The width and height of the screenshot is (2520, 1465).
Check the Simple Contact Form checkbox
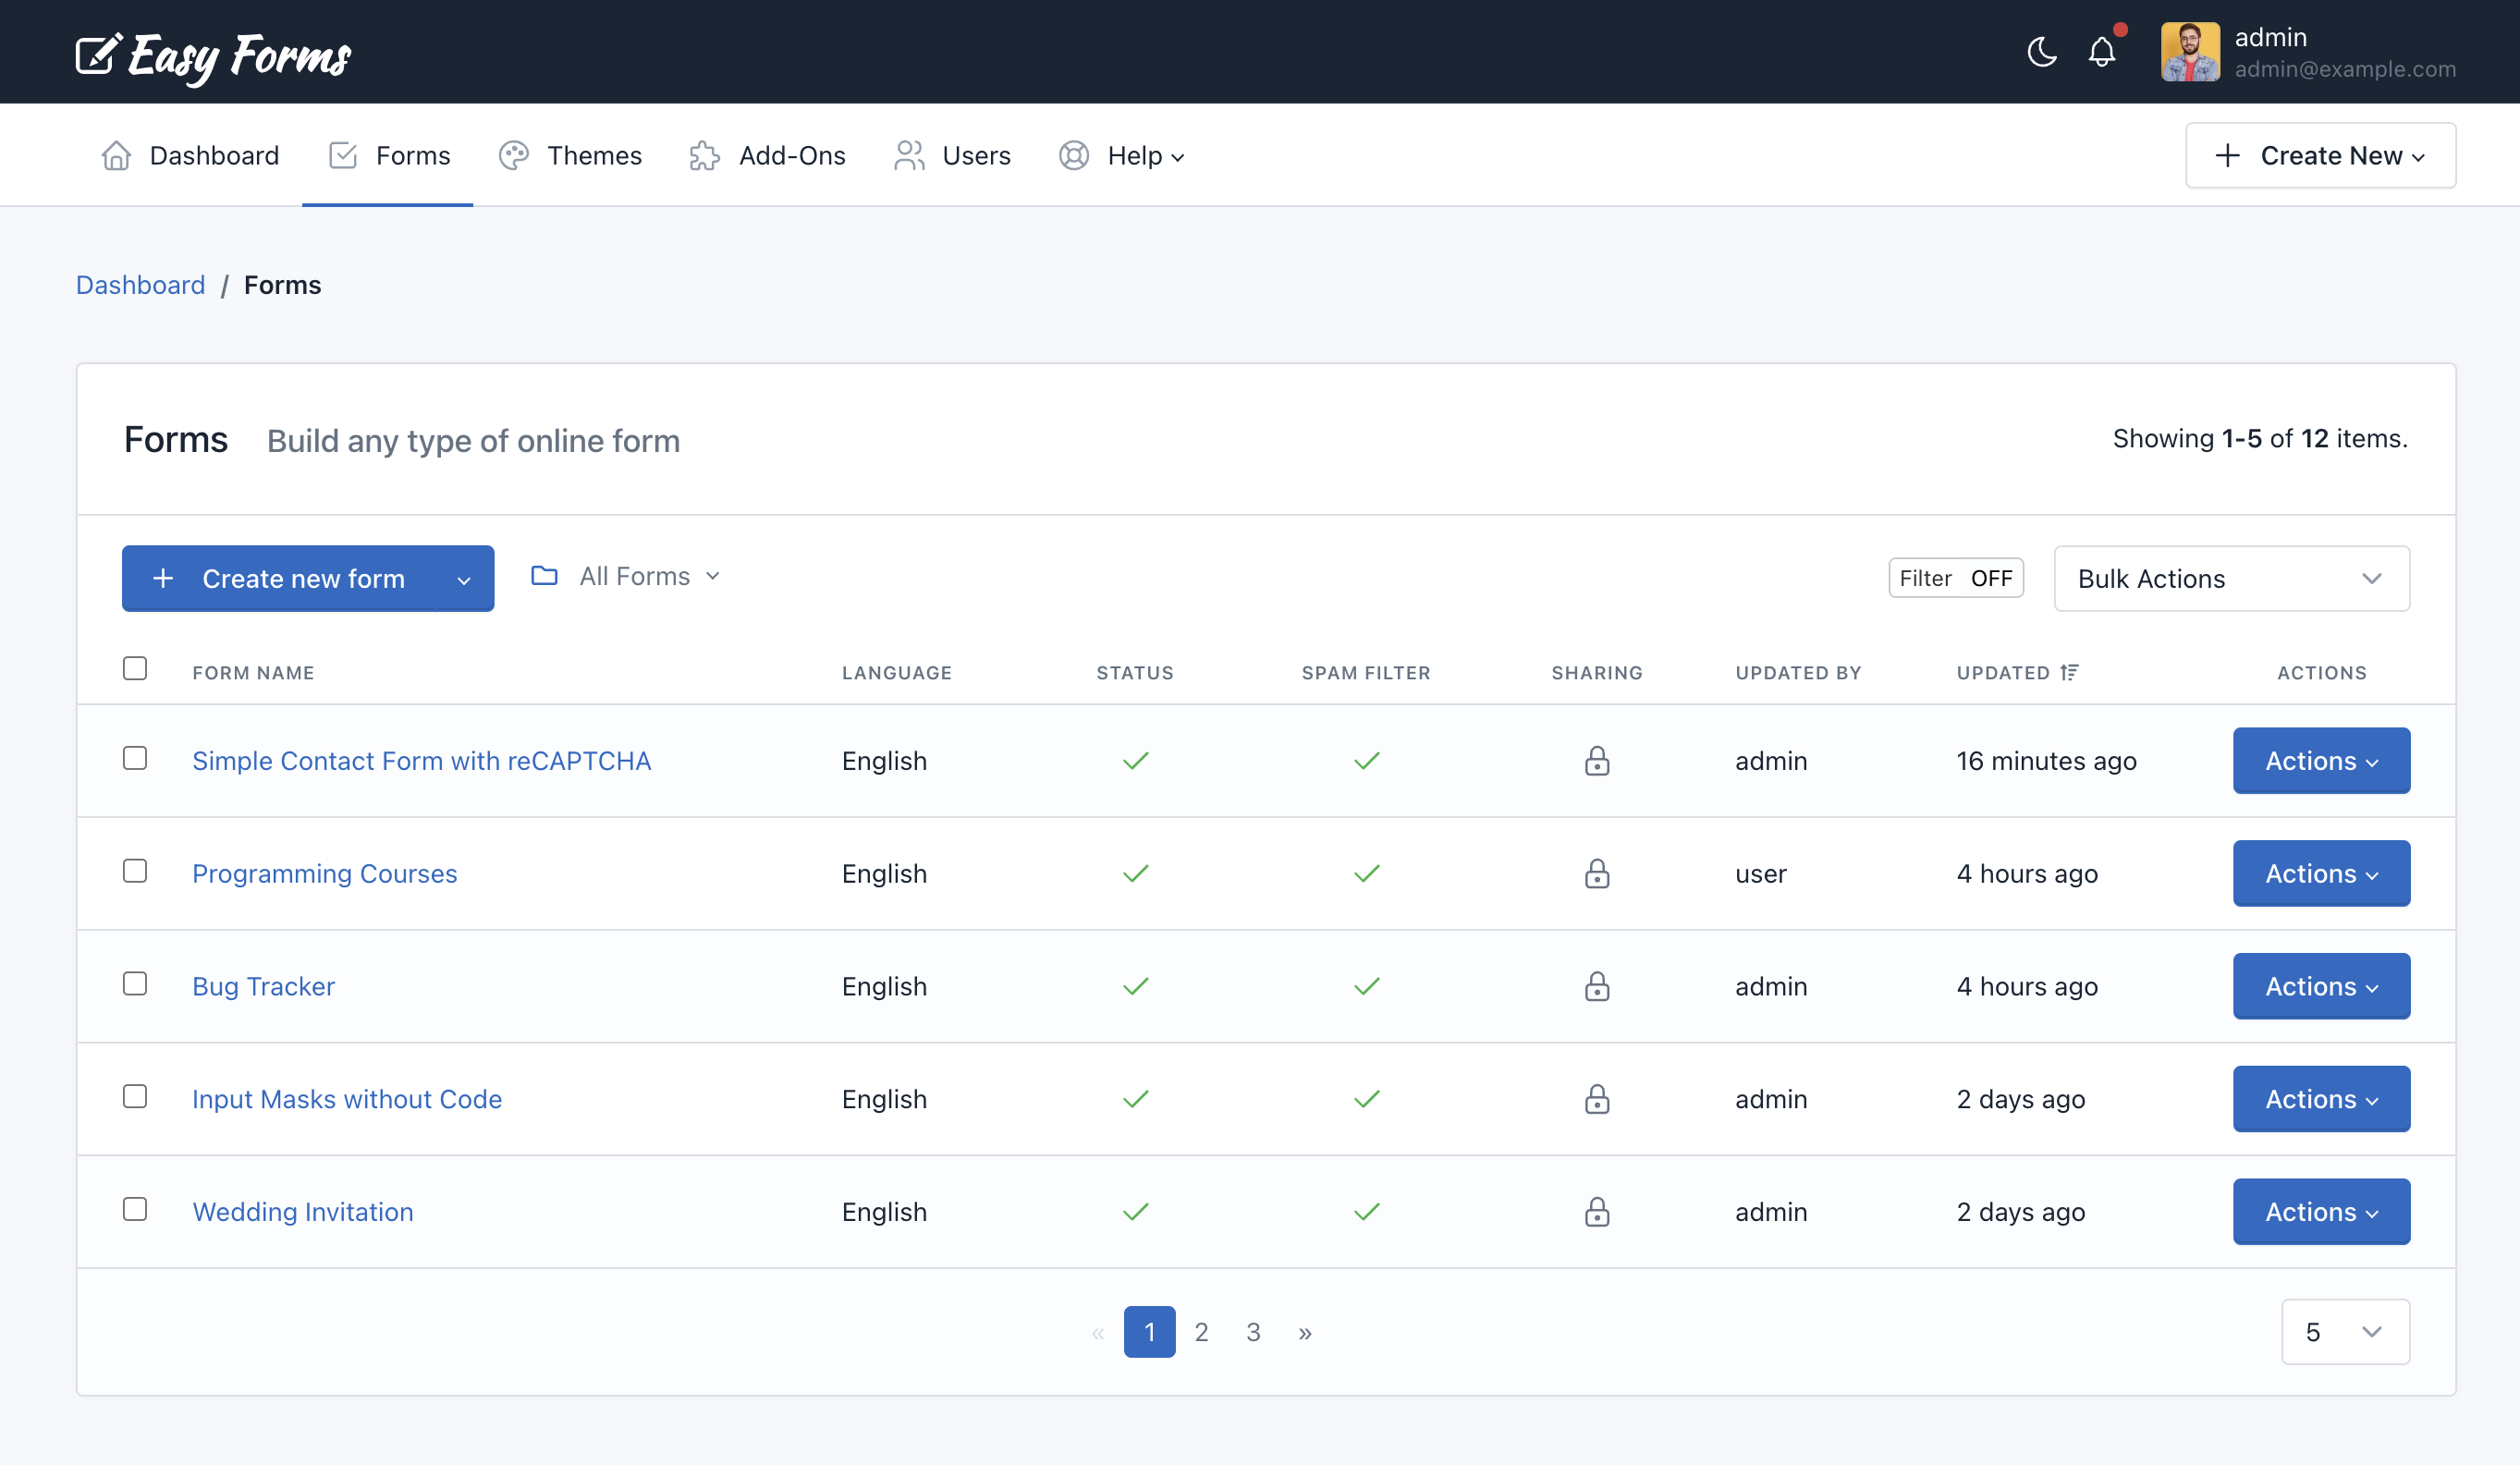click(x=136, y=757)
